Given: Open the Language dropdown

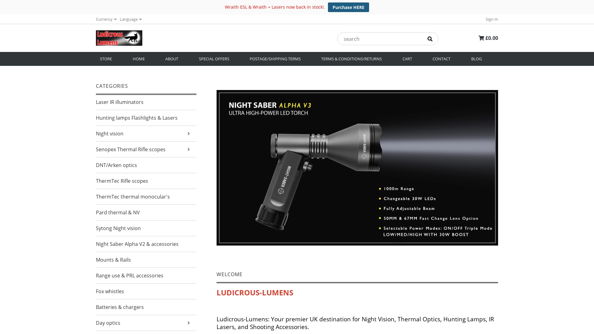Looking at the screenshot, I should pos(130,19).
